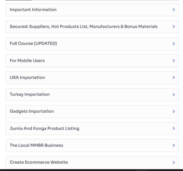The height and width of the screenshot is (171, 183).
Task: Expand Gadgets Importation with its arrow icon
Action: tap(174, 111)
